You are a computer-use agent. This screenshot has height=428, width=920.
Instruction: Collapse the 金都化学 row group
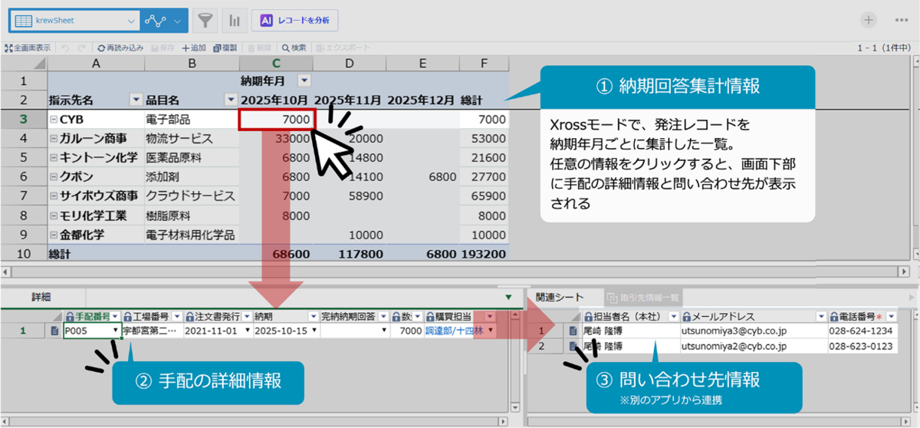pos(53,235)
